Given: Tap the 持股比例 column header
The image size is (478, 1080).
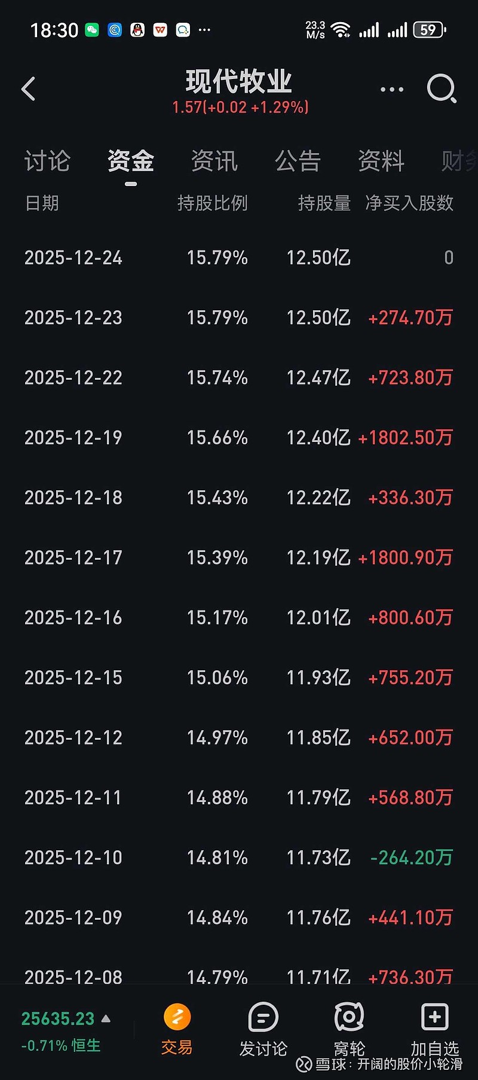Looking at the screenshot, I should coord(212,203).
